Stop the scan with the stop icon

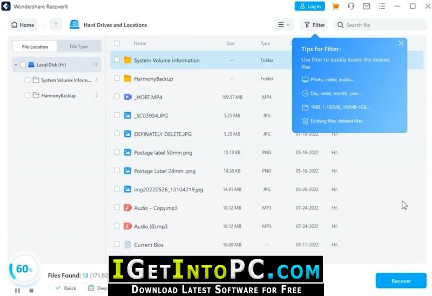point(31,290)
